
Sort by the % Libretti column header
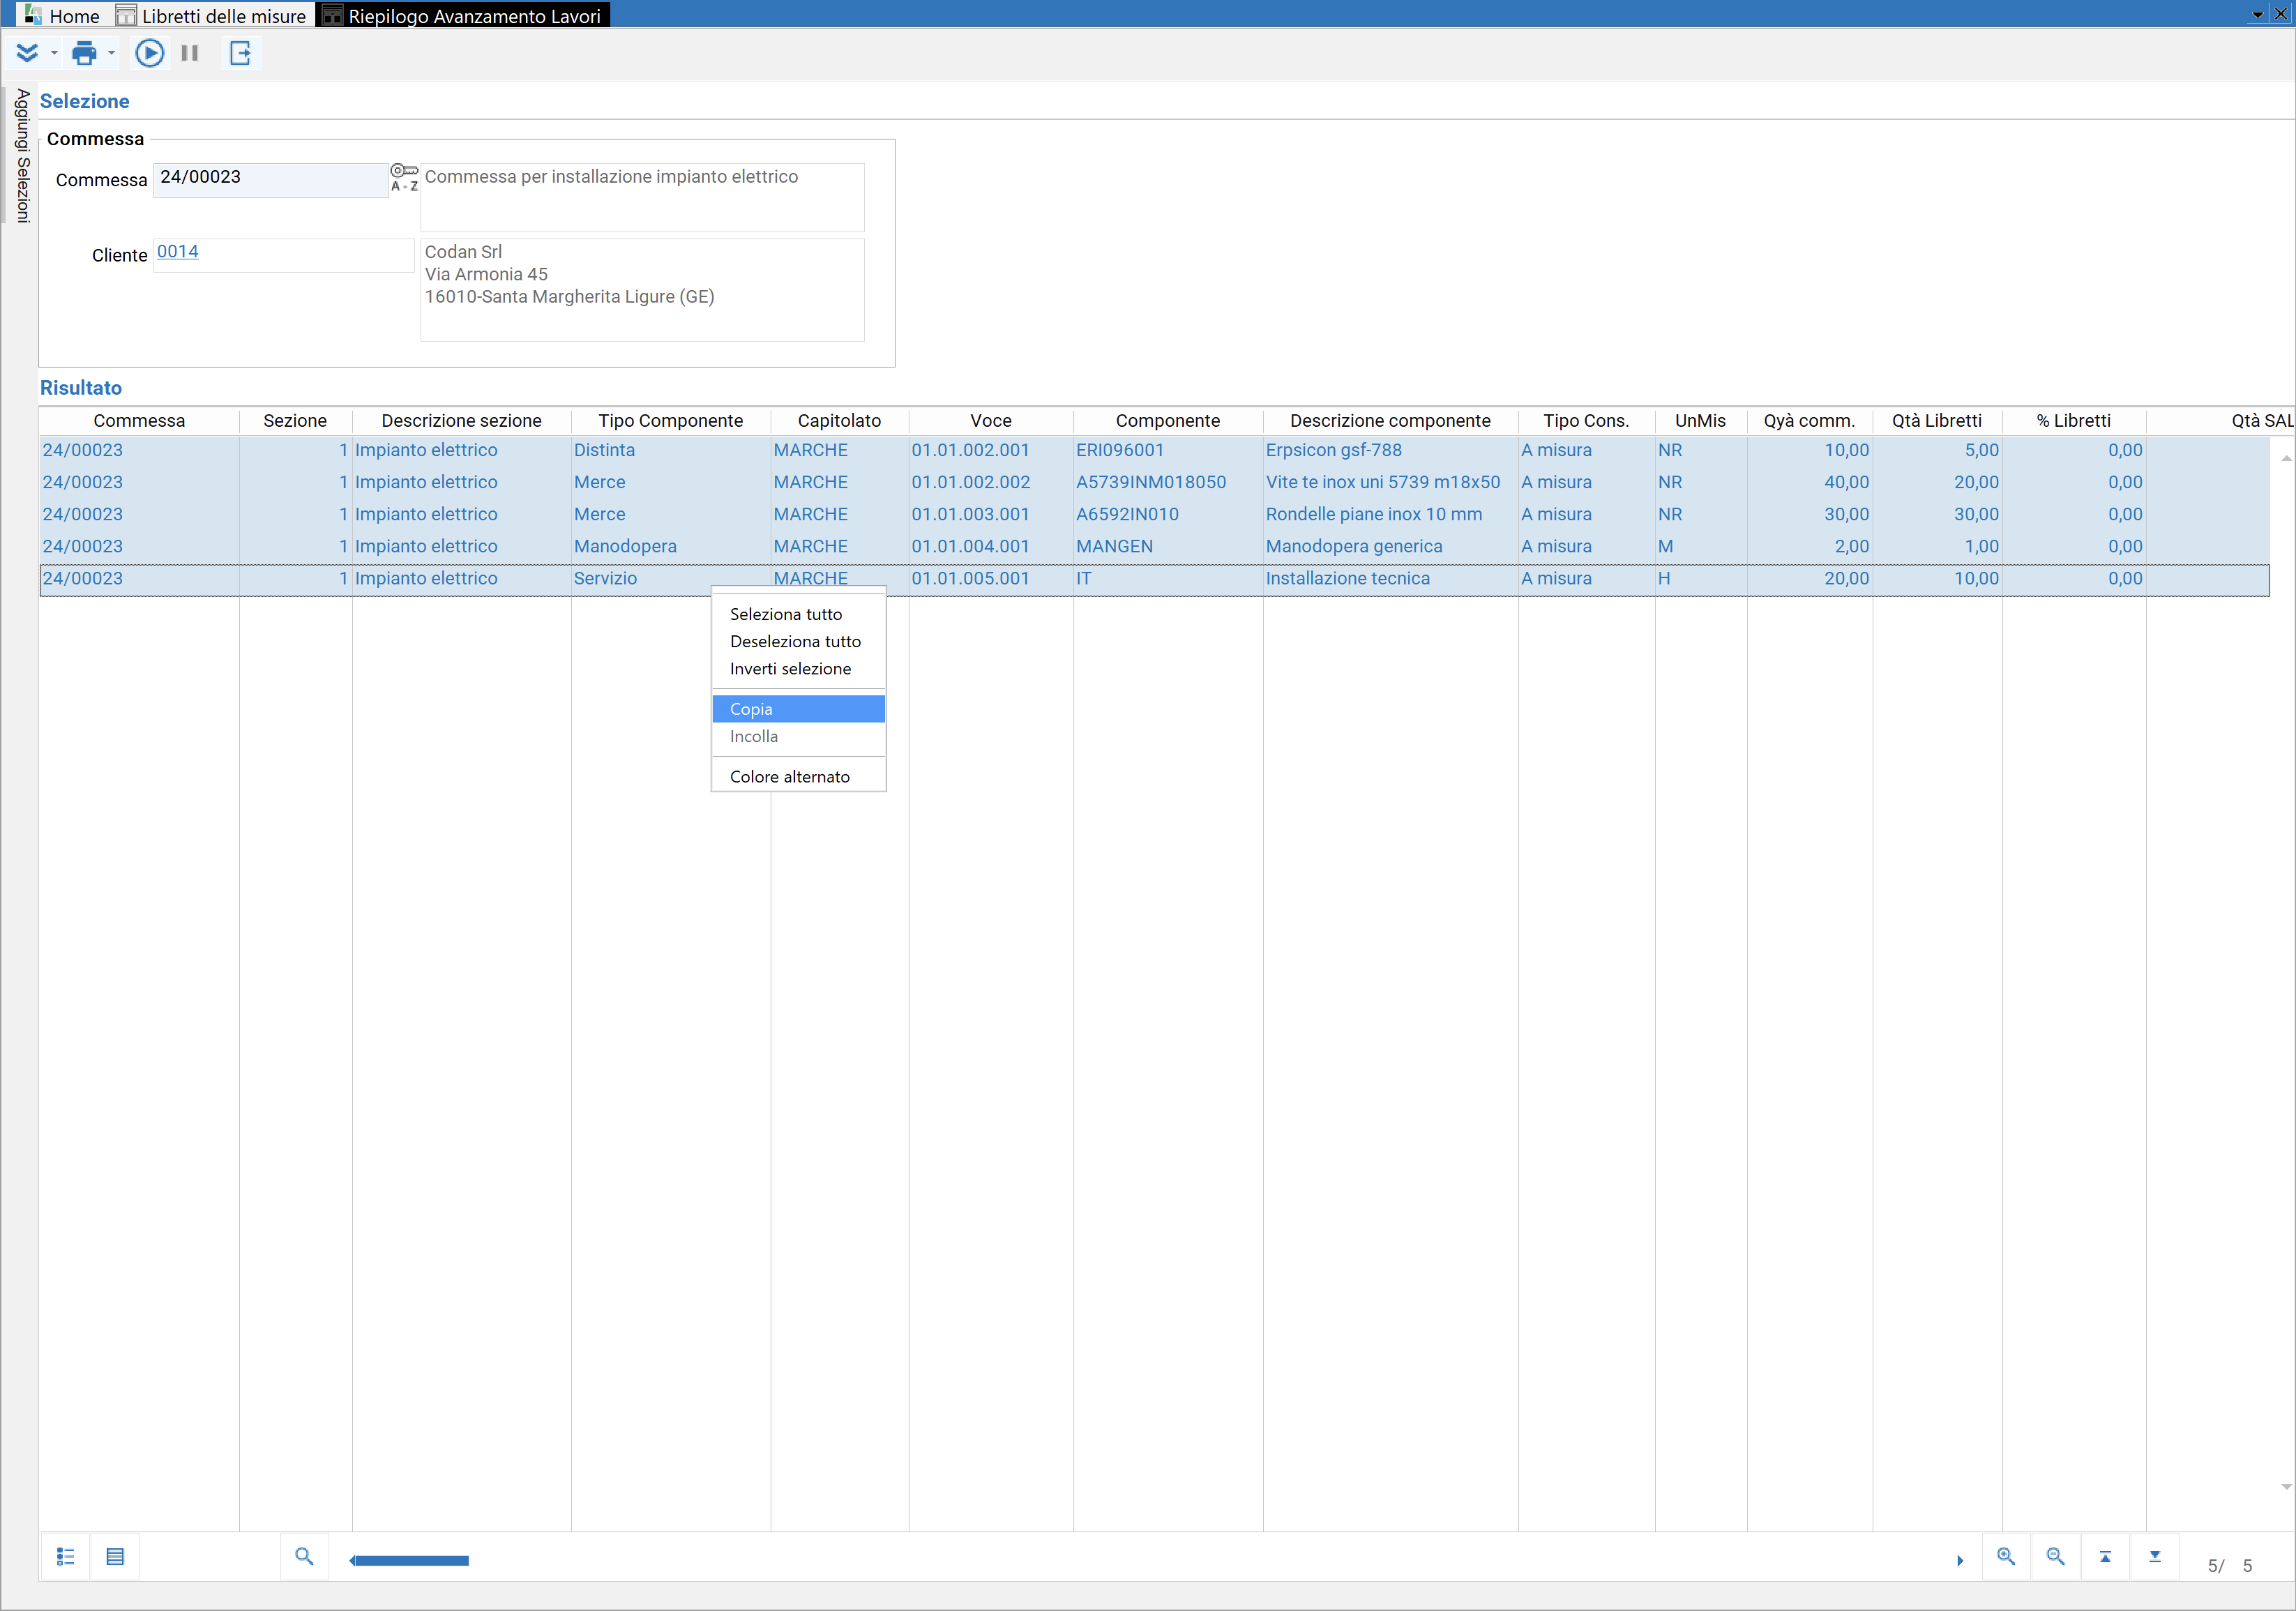point(2074,421)
